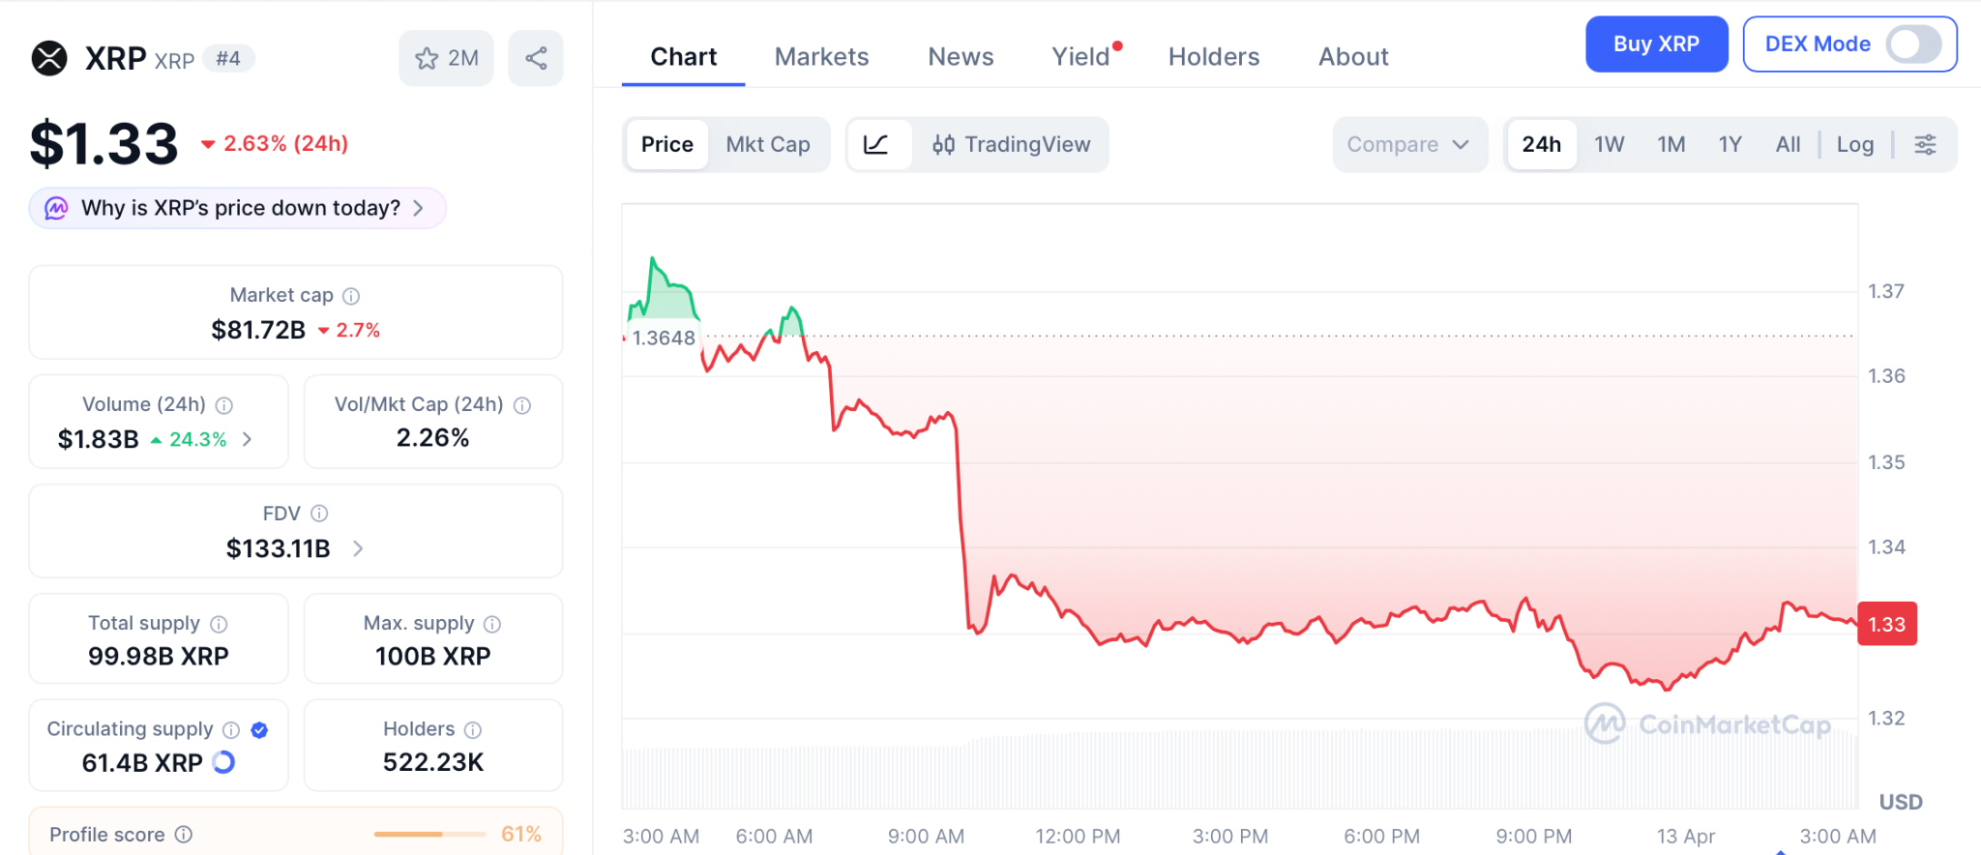The width and height of the screenshot is (1981, 855).
Task: Open the Holders tab
Action: pos(1214,57)
